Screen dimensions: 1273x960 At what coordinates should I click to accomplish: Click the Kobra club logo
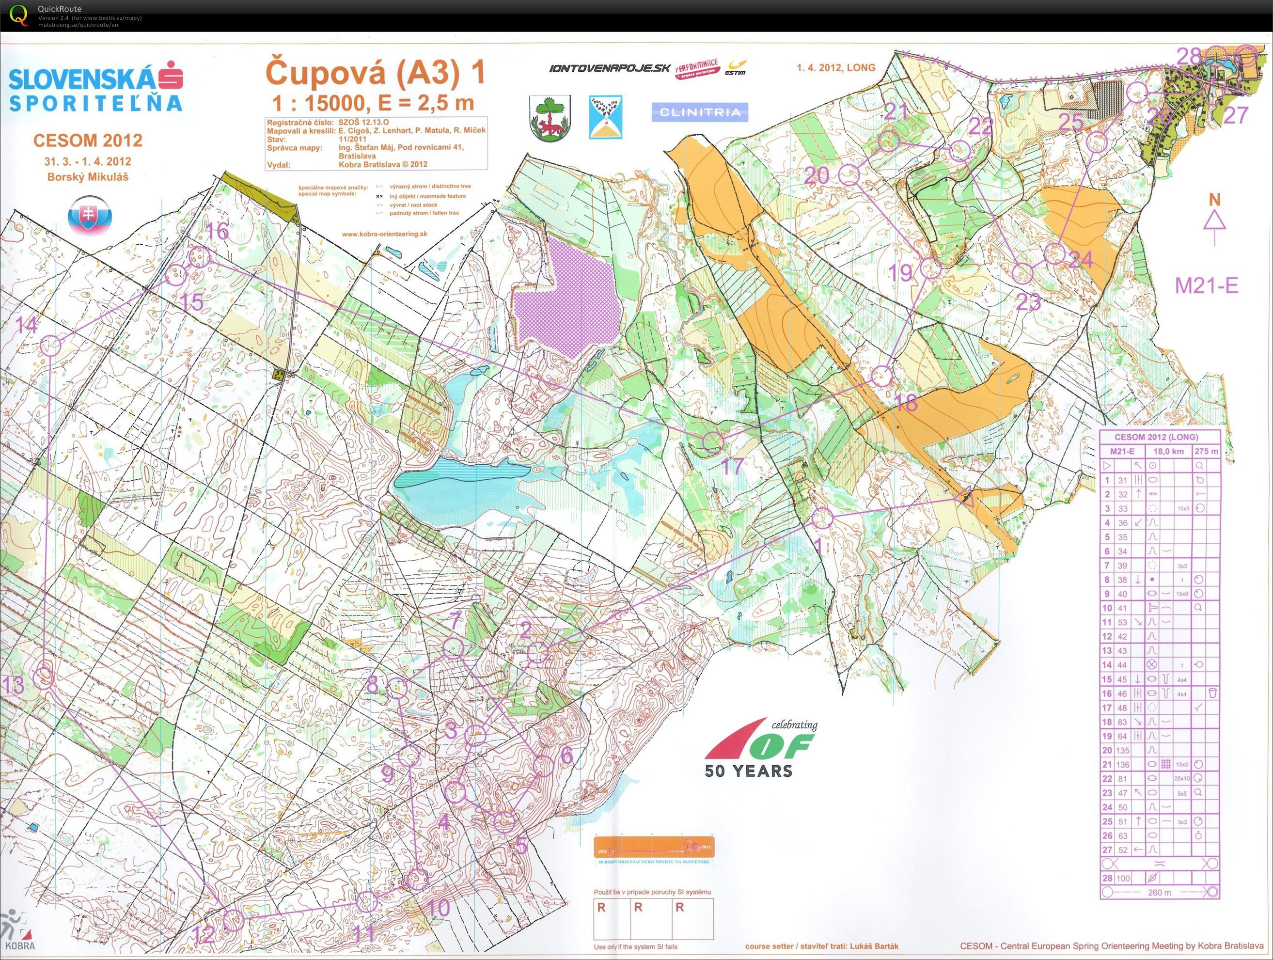(17, 931)
